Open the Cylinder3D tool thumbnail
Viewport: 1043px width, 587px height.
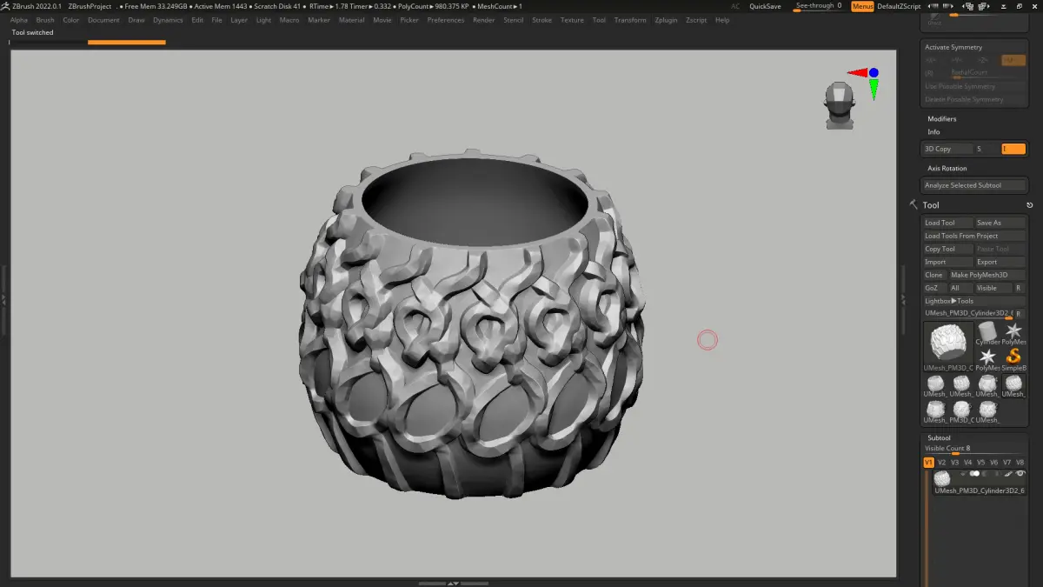[x=987, y=333]
